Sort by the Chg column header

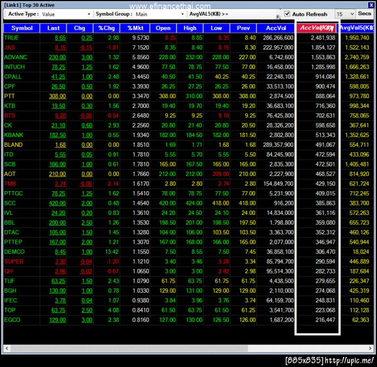coord(80,28)
